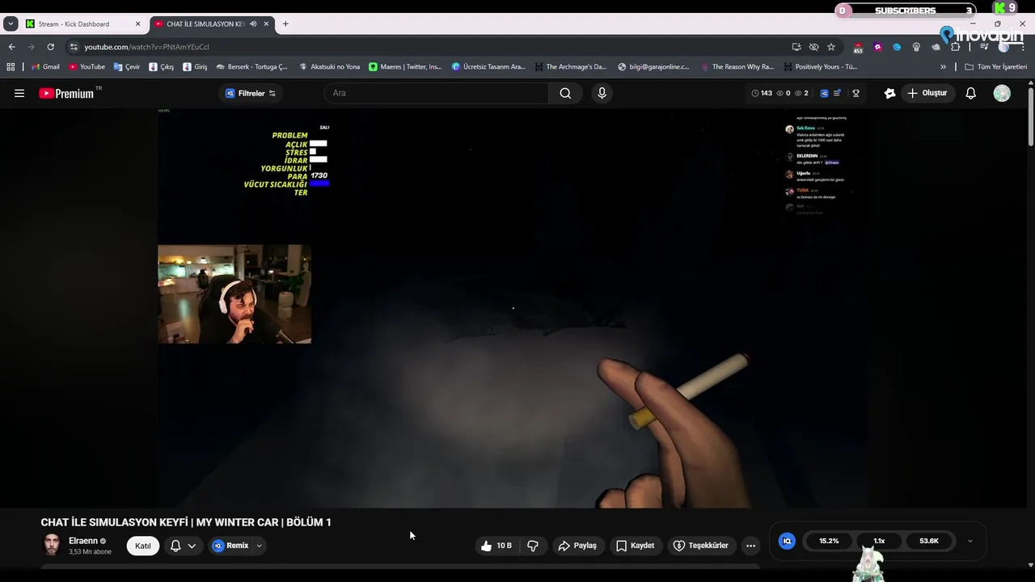Go to the YouTube Premium home logo
The height and width of the screenshot is (582, 1035).
pos(66,93)
